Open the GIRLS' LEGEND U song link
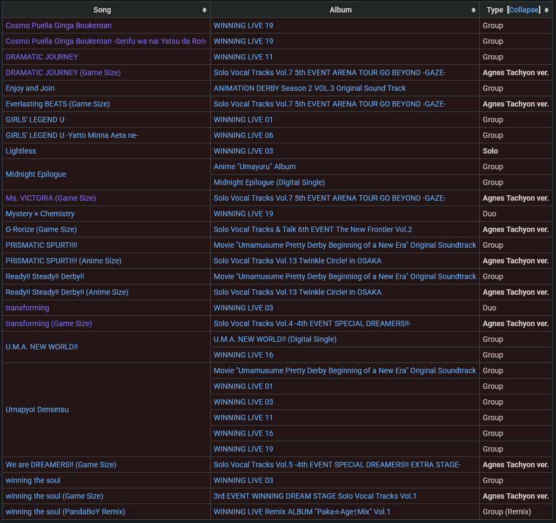The width and height of the screenshot is (556, 523). point(35,120)
